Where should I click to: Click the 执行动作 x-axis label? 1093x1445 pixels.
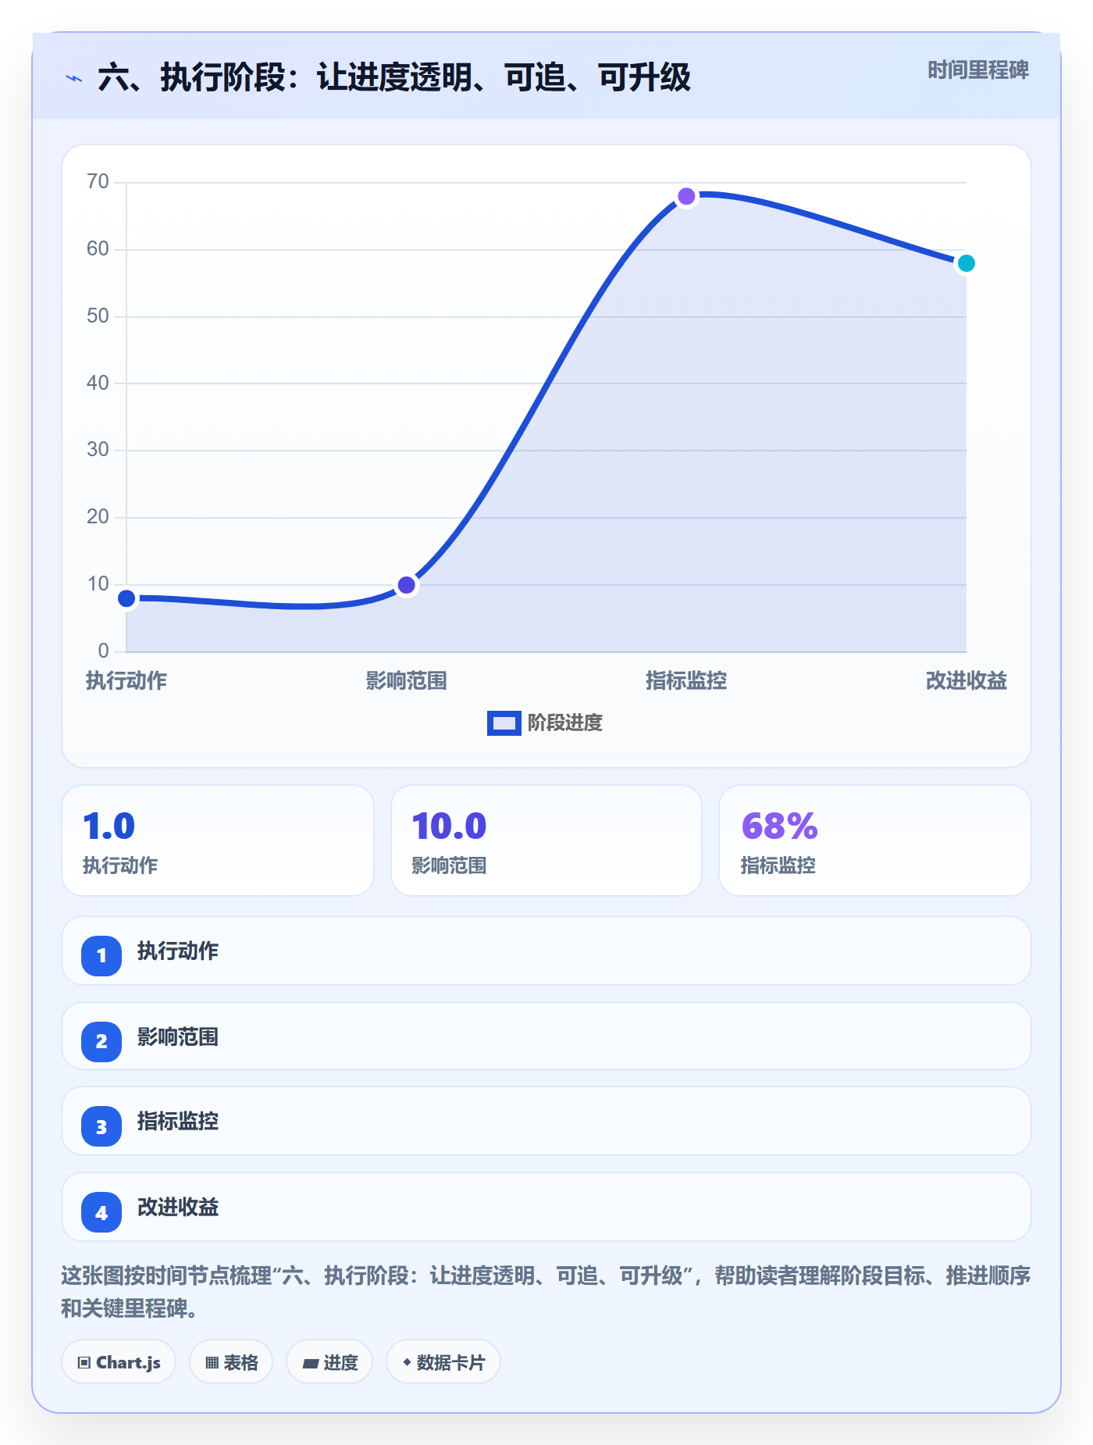(126, 681)
